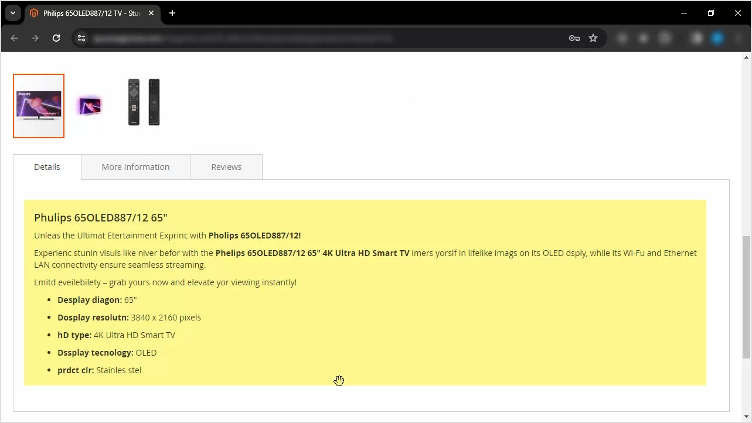Click bold 'Phelips 65OLED887/12 65" 4K Ultra HD Smart TV'
Image resolution: width=752 pixels, height=423 pixels.
coord(312,253)
